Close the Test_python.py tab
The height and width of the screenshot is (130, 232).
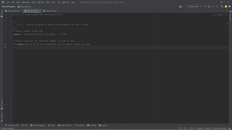pyautogui.click(x=21, y=11)
